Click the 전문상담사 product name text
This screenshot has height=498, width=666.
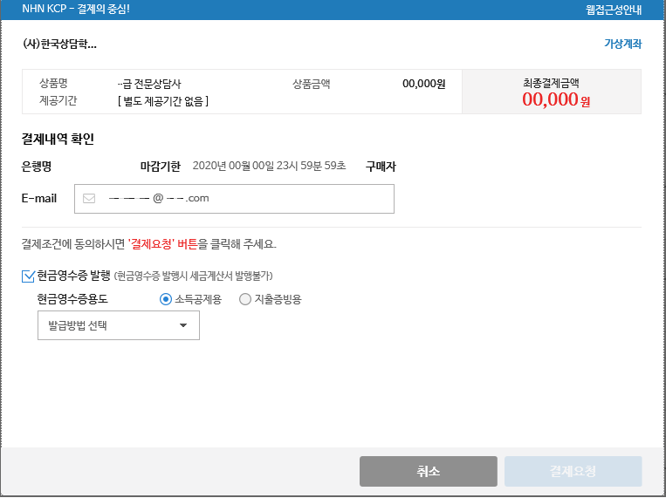(149, 84)
